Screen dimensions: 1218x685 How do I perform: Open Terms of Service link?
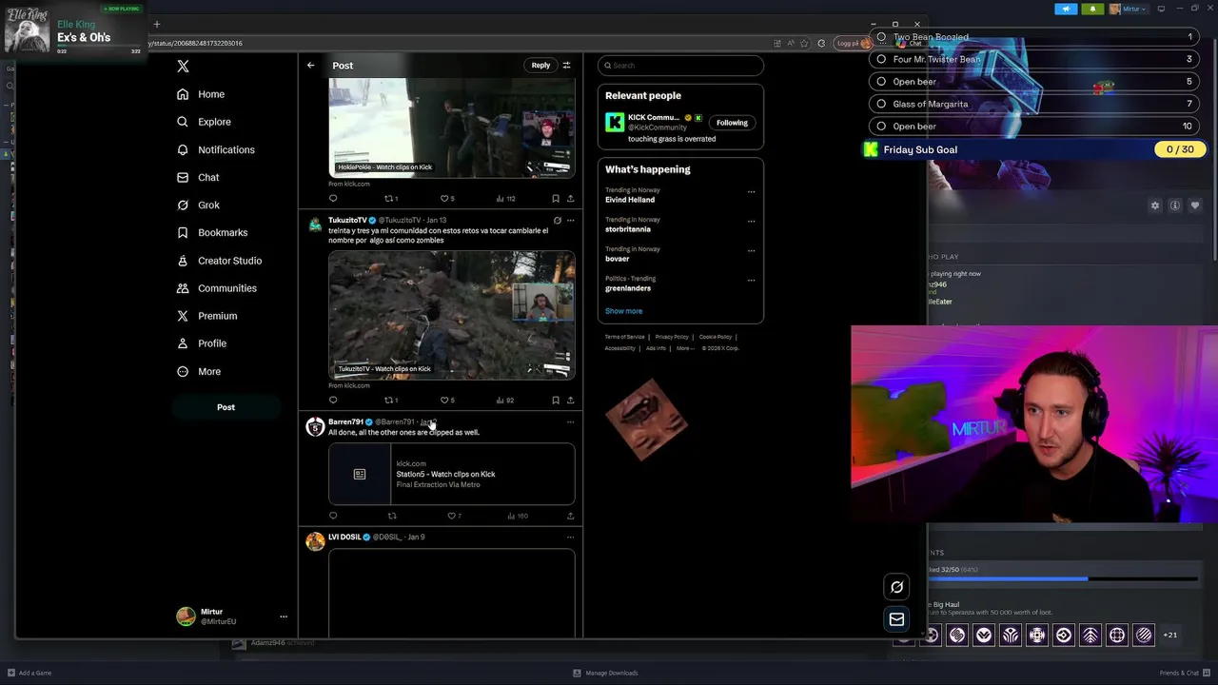[624, 337]
